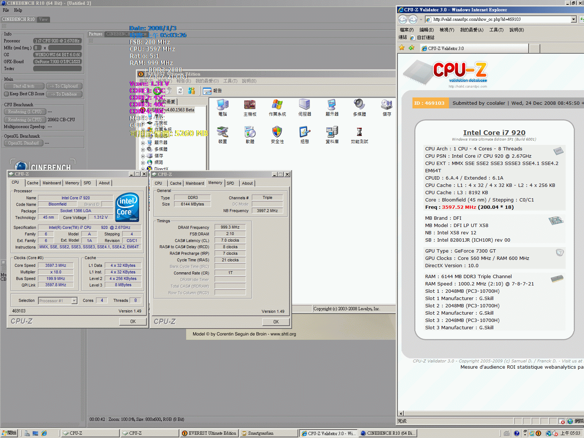Click the Intel Core i7 920 link on validator page

(494, 133)
